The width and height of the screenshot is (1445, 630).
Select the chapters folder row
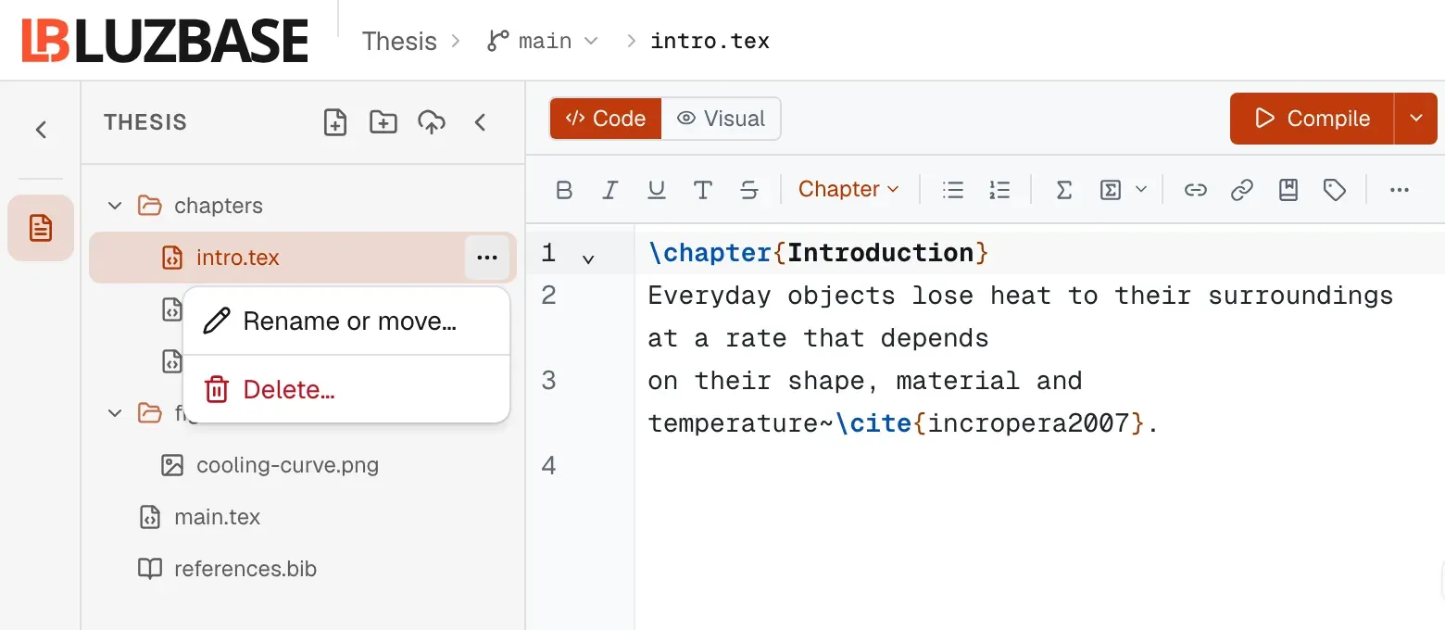point(303,206)
